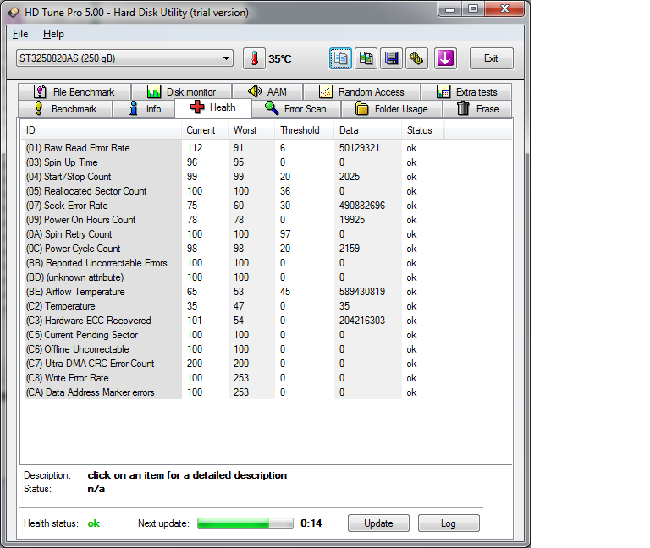Click the Status column header
Image resolution: width=650 pixels, height=548 pixels.
423,130
